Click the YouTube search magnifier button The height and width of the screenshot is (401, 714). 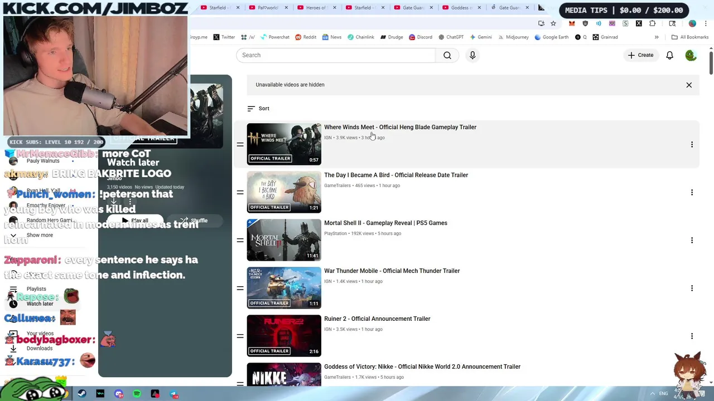447,55
